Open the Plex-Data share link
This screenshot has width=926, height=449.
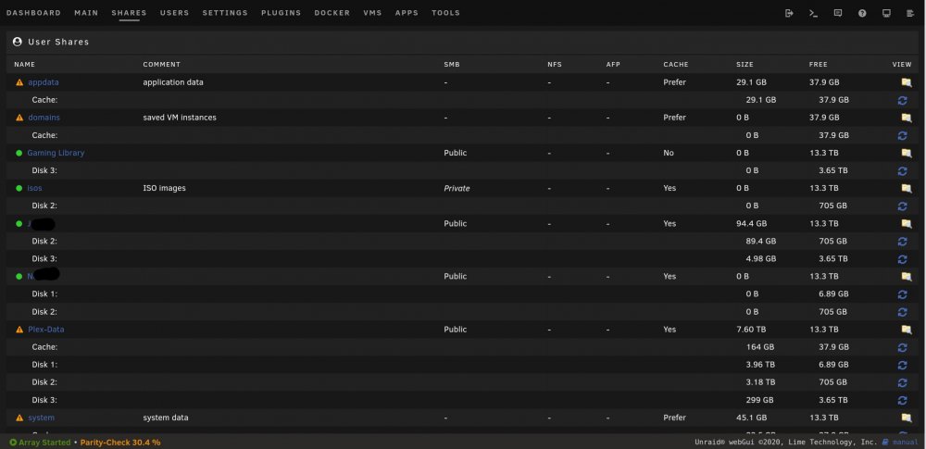click(46, 330)
